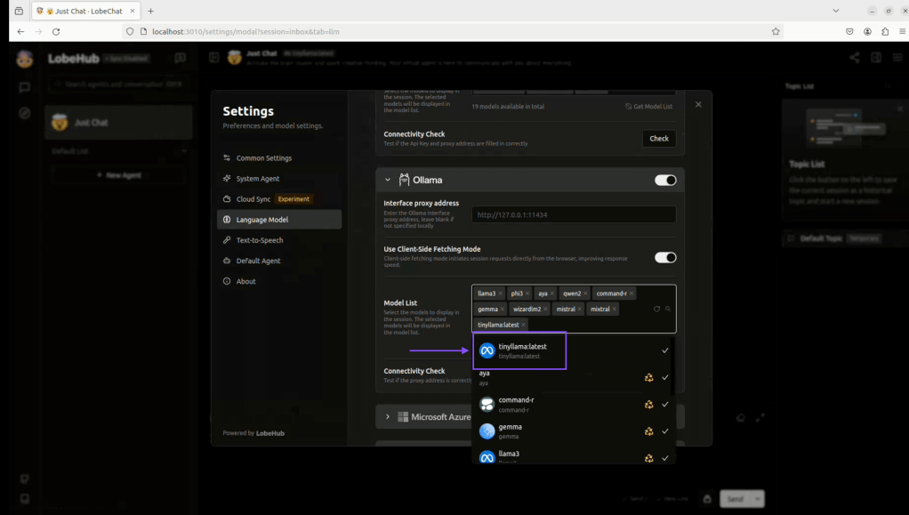
Task: Click the Get Model List link
Action: [x=648, y=106]
